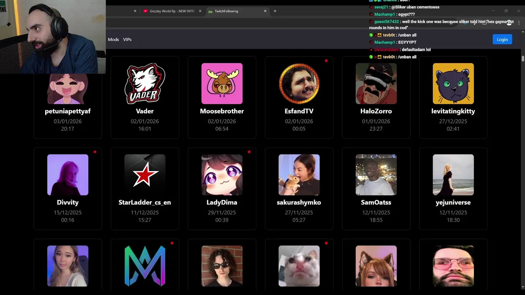
Task: Click the 03/01/2026 date under petuniapettyaf
Action: tap(68, 121)
